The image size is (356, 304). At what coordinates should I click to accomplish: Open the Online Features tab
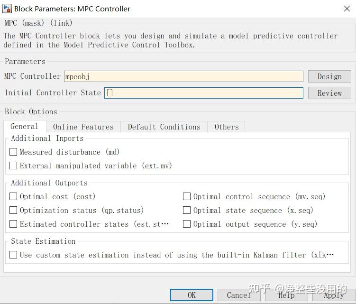point(83,127)
